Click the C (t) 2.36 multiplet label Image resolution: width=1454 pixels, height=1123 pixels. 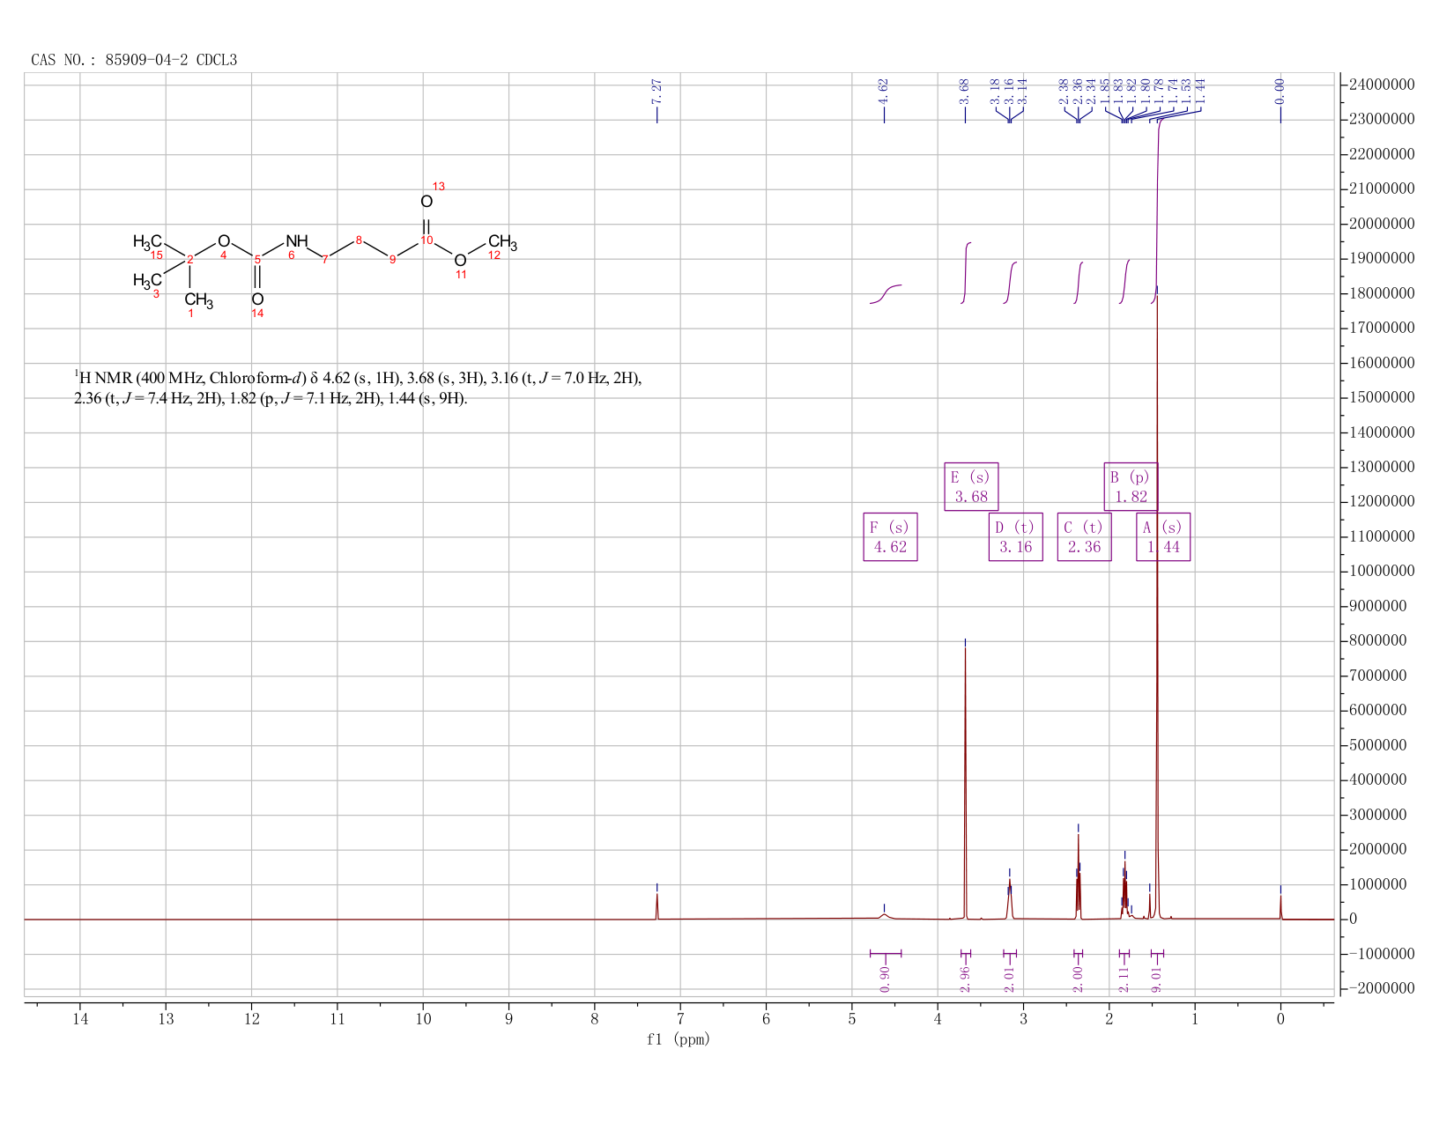point(1084,536)
